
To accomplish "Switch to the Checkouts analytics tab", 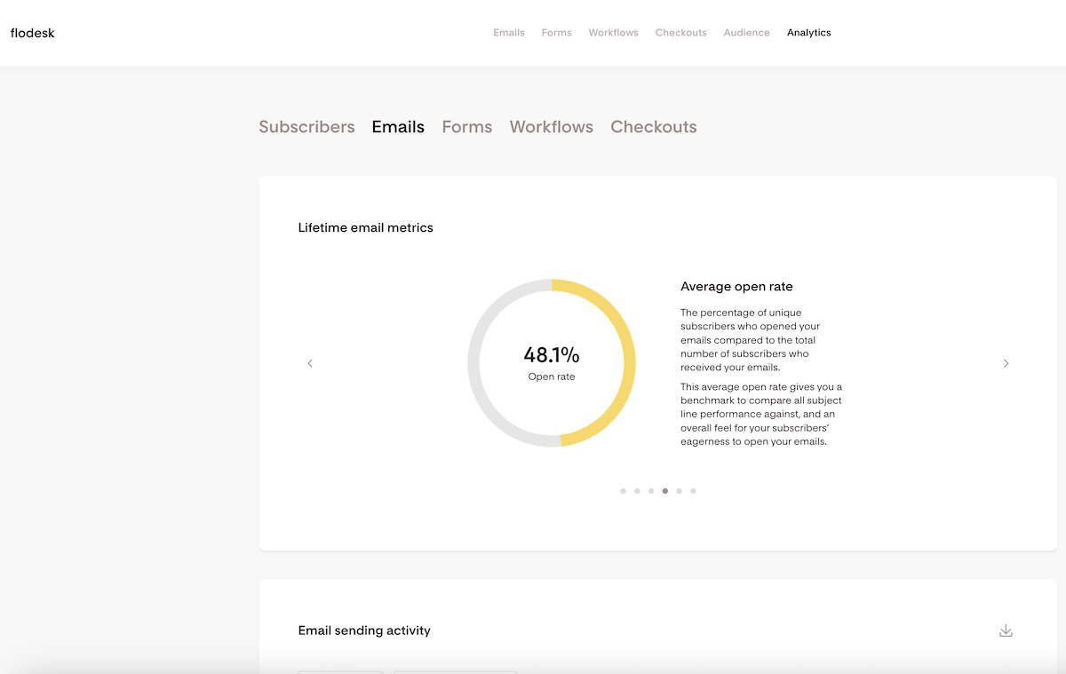I will [x=654, y=127].
